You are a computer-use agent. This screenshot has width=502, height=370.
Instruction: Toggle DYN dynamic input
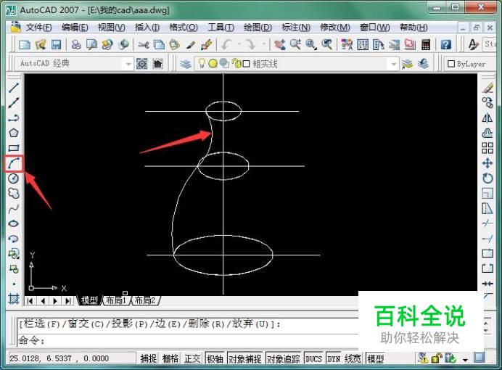tap(334, 358)
